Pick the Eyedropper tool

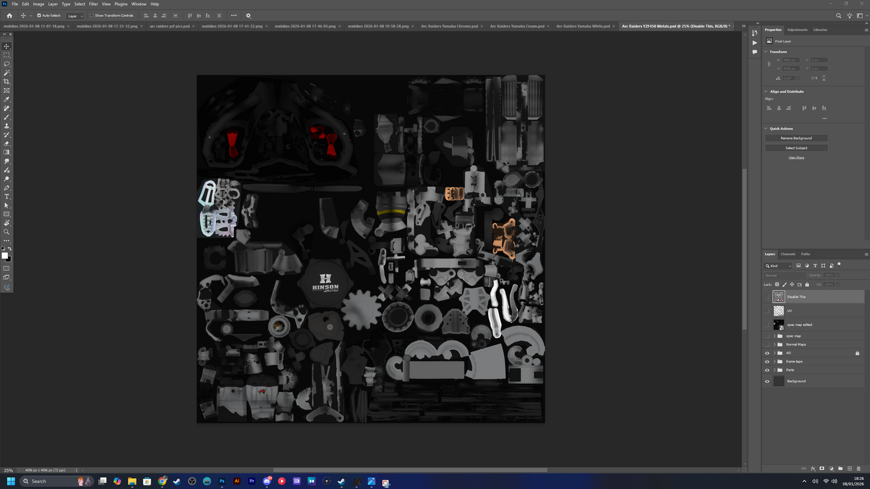7,99
